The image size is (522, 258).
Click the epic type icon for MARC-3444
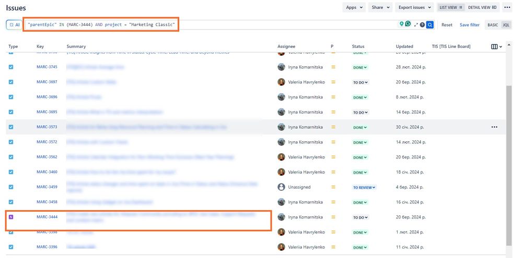[11, 217]
